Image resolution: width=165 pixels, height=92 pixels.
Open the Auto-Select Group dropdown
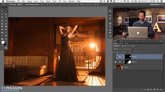point(20,5)
